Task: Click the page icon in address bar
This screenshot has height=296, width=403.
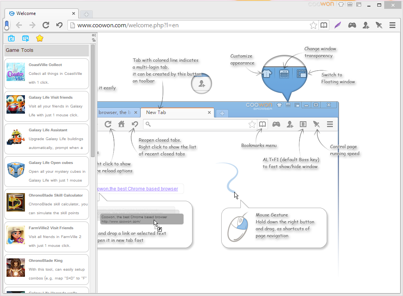Action: [x=73, y=25]
